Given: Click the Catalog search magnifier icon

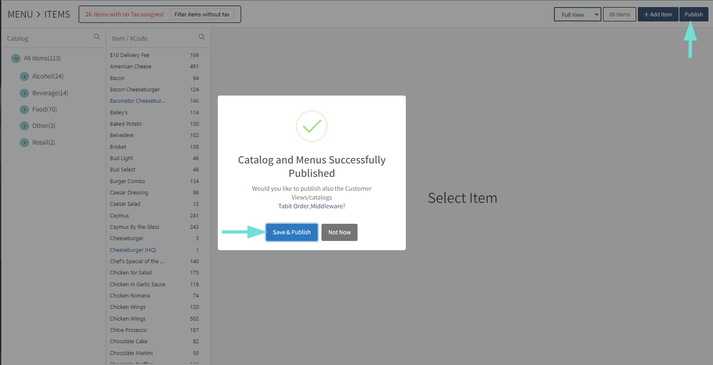Looking at the screenshot, I should tap(97, 37).
